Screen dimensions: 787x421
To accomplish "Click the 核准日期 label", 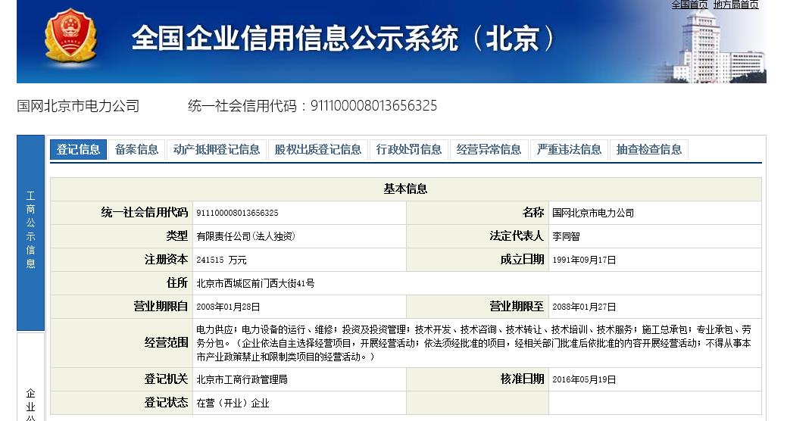I will pyautogui.click(x=523, y=379).
